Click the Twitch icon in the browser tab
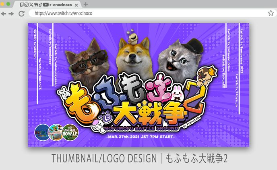 (x=22, y=5)
